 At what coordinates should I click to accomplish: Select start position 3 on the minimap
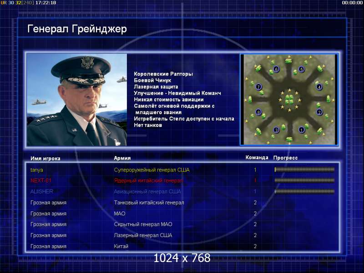[276, 130]
